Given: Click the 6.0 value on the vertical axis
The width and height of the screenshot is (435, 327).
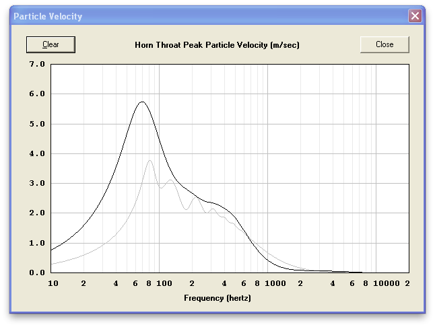Looking at the screenshot, I should 37,94.
